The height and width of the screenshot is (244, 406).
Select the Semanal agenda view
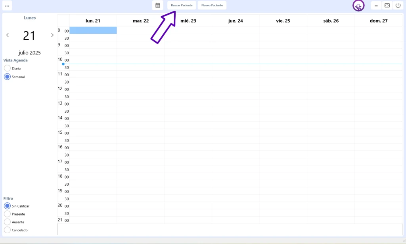pyautogui.click(x=7, y=77)
